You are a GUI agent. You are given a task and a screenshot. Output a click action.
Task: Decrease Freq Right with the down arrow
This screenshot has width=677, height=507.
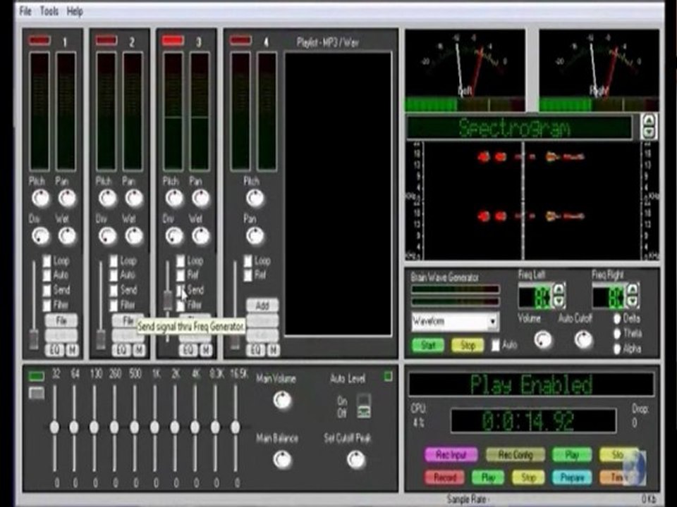(x=632, y=301)
